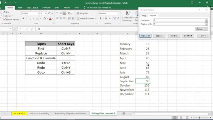Add a new sheet with plus icon

(124, 113)
